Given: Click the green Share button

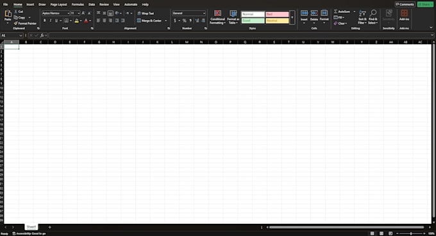Looking at the screenshot, I should (425, 4).
